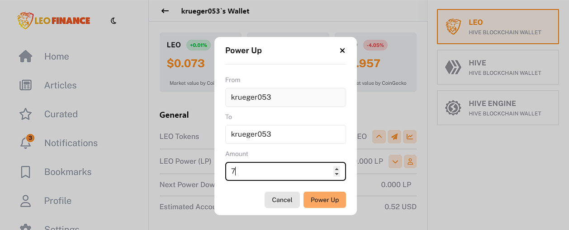Confirm with the Power Up button

tap(325, 200)
